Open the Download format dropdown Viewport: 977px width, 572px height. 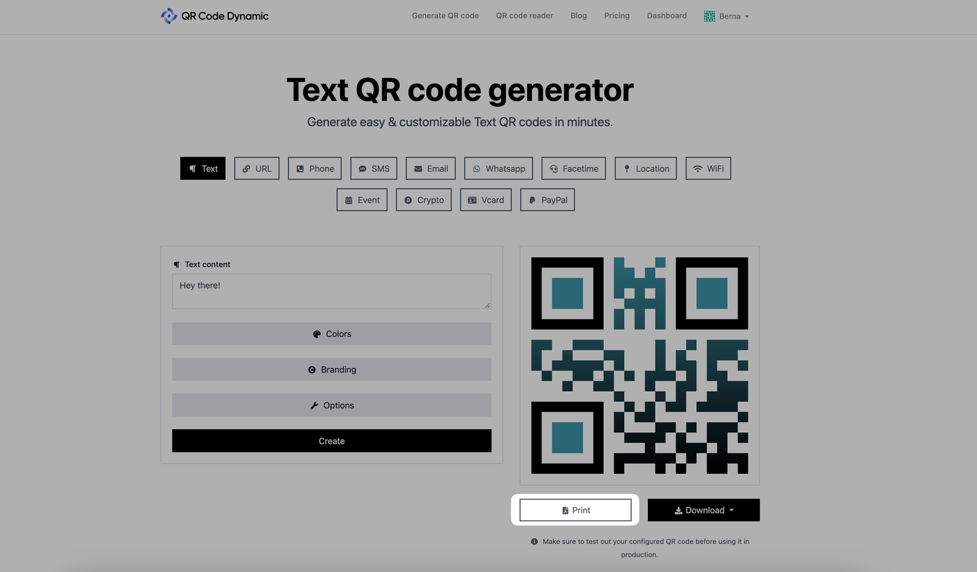pyautogui.click(x=703, y=510)
